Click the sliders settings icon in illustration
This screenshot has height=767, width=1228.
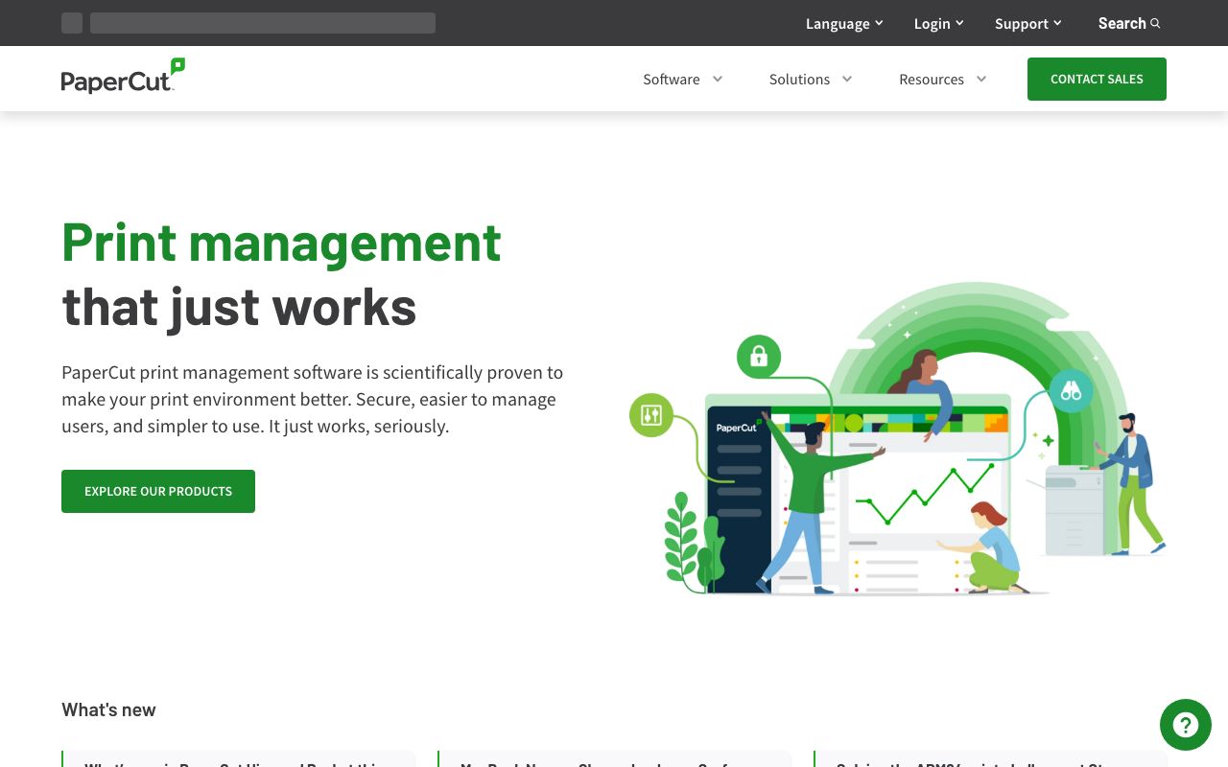(651, 415)
